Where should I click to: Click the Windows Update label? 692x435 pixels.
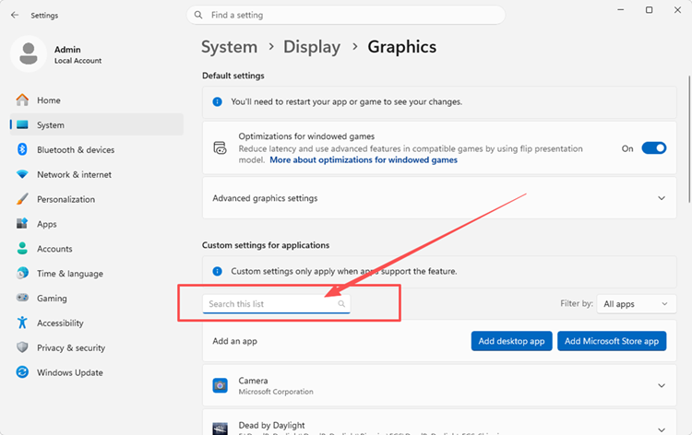[70, 372]
